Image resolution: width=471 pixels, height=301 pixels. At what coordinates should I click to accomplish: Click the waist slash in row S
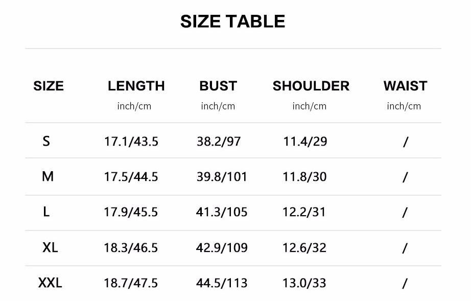click(x=406, y=142)
